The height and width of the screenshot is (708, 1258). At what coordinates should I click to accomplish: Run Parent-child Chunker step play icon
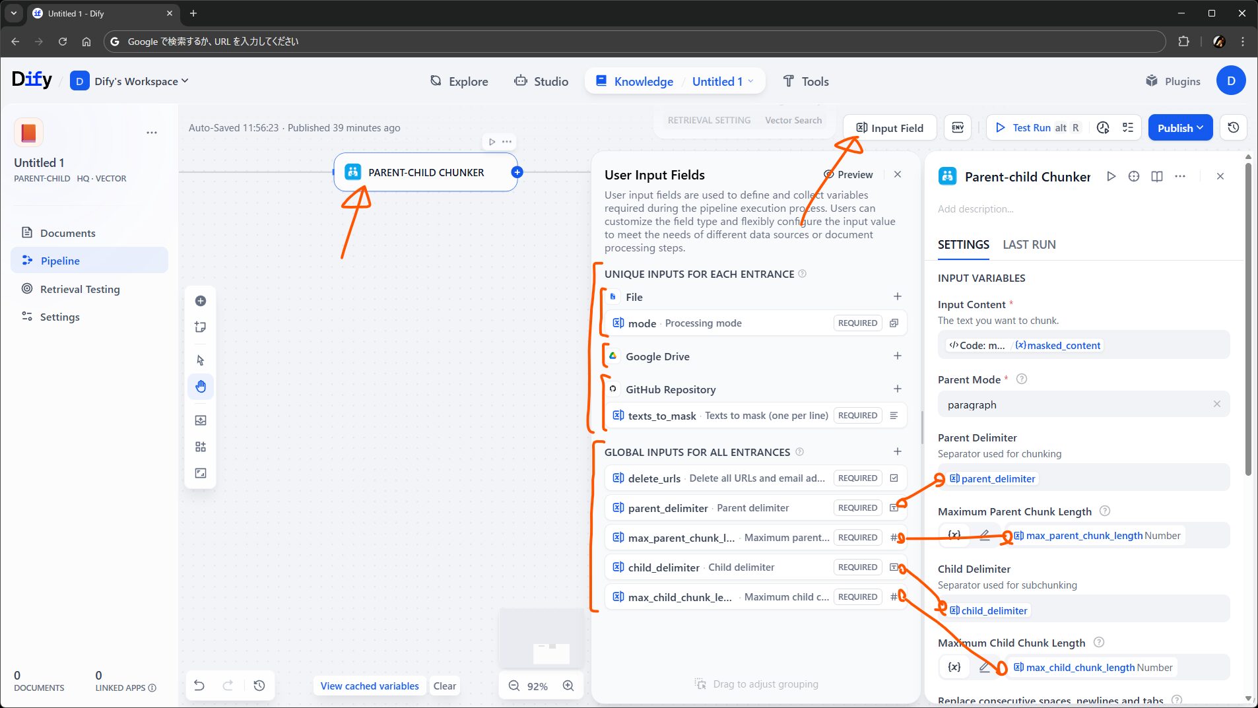[x=1111, y=176]
